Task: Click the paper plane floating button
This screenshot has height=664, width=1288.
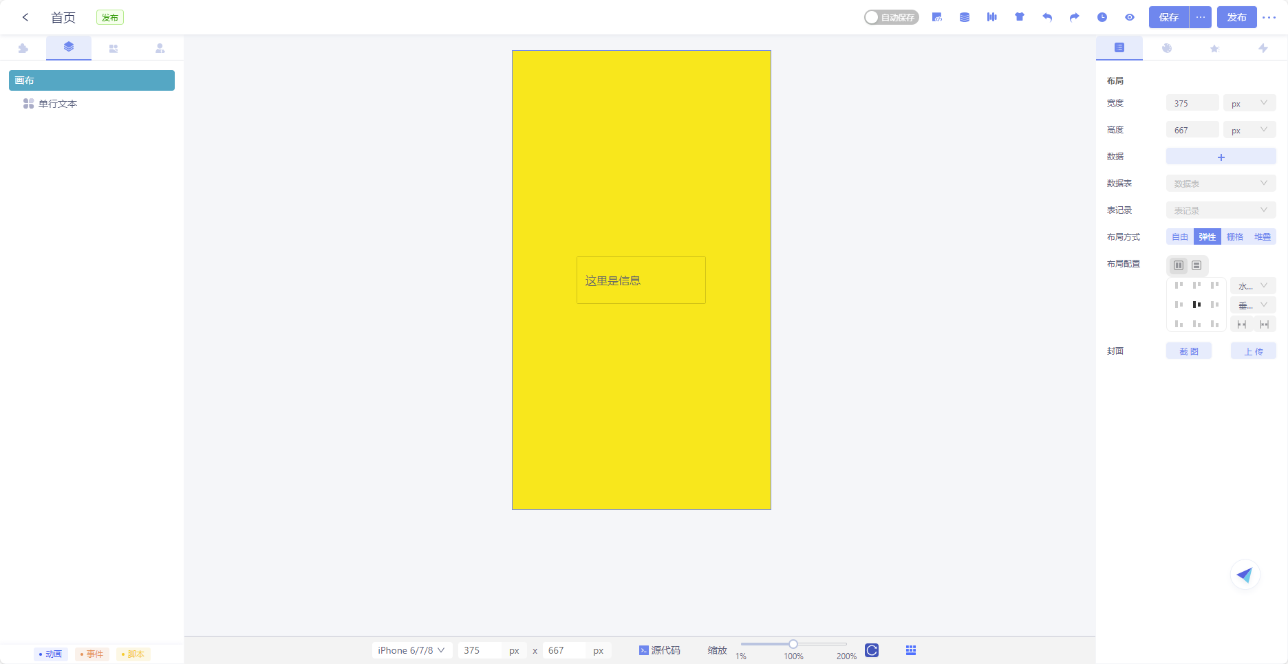Action: point(1245,575)
